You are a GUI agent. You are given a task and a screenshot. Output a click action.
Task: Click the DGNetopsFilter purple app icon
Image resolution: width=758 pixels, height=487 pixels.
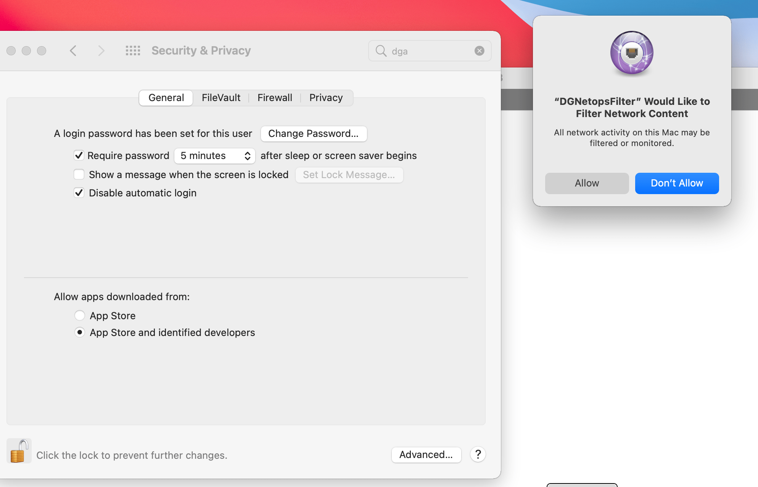pyautogui.click(x=631, y=53)
